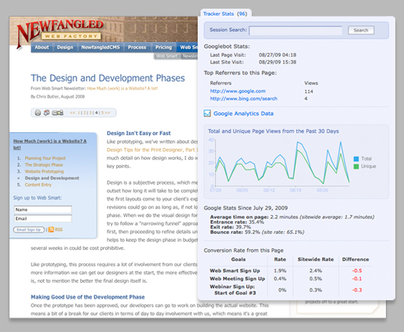Click the RSS text link
This screenshot has width=404, height=332.
(58, 230)
